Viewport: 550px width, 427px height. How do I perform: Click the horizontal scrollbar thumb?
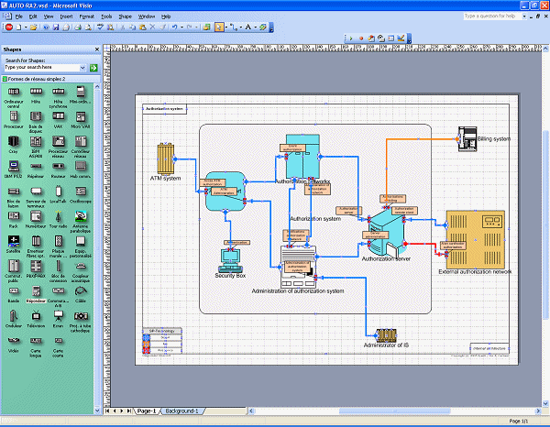coord(394,411)
